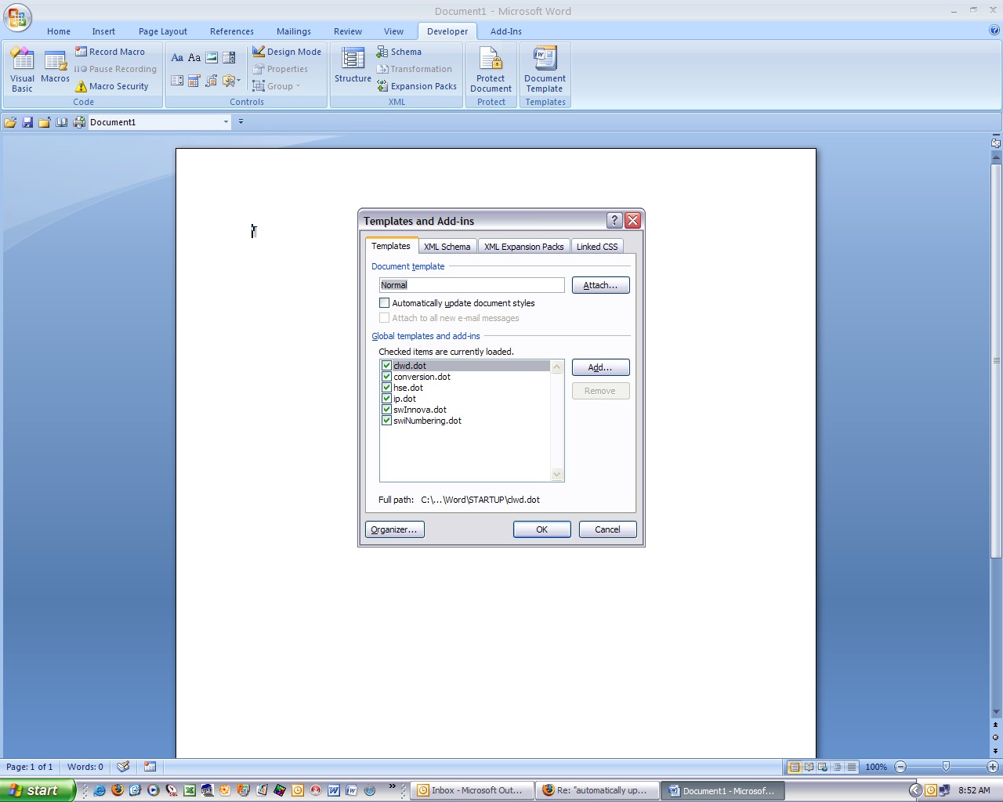Uncheck the swiNumbering.dot template
The image size is (1003, 802).
(x=386, y=421)
